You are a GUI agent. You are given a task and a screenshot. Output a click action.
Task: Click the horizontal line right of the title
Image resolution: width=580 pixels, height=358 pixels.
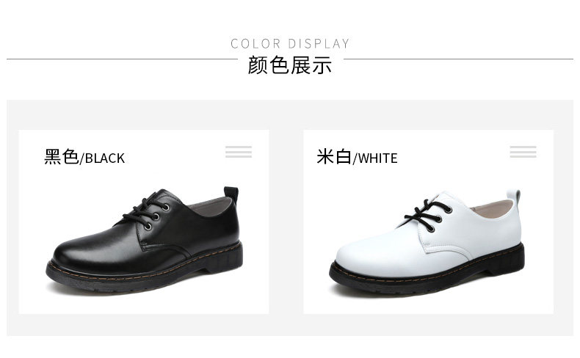(458, 59)
